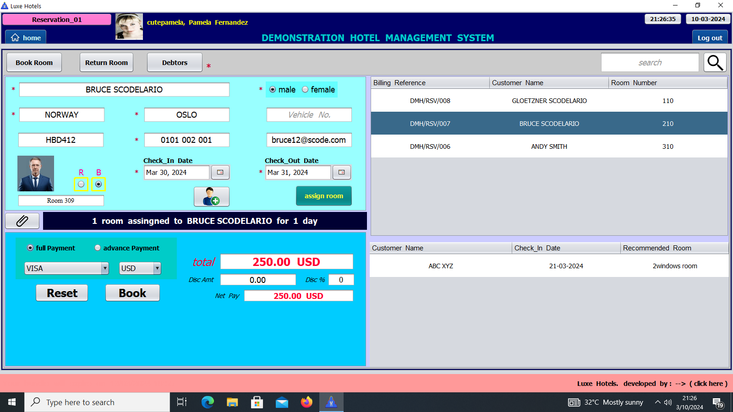Screen dimensions: 733x412
Task: Click the Book button
Action: (x=132, y=293)
